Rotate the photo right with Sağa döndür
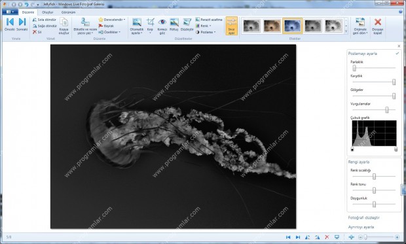Image resolution: width=406 pixels, height=244 pixels. tap(45, 26)
